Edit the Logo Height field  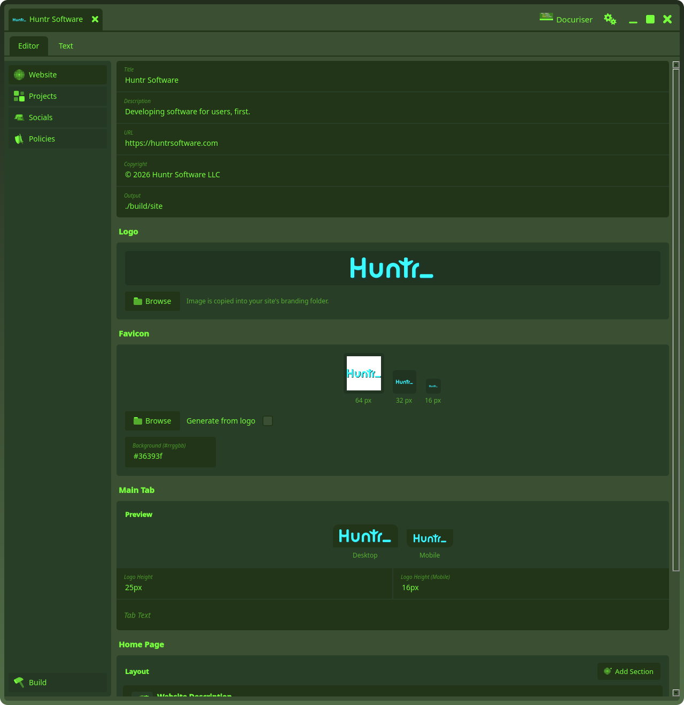[254, 584]
